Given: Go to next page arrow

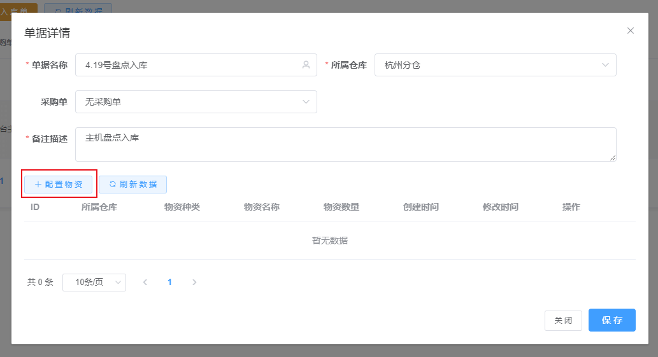Looking at the screenshot, I should [194, 282].
